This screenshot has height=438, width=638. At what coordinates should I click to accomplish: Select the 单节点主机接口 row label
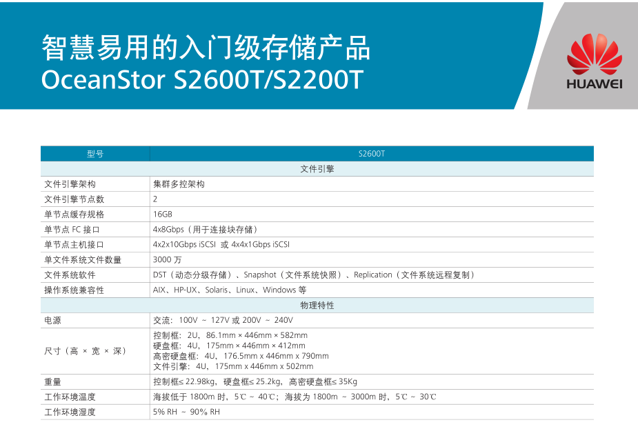pos(74,245)
